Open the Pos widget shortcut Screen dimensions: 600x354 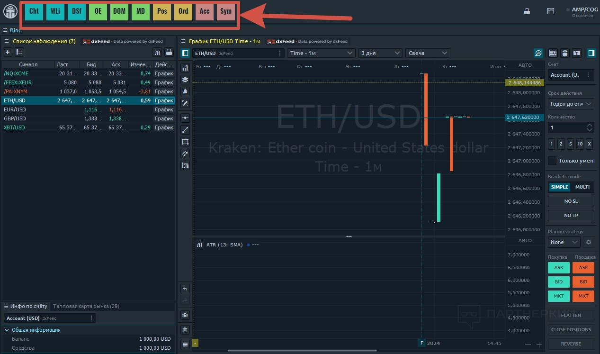coord(162,11)
